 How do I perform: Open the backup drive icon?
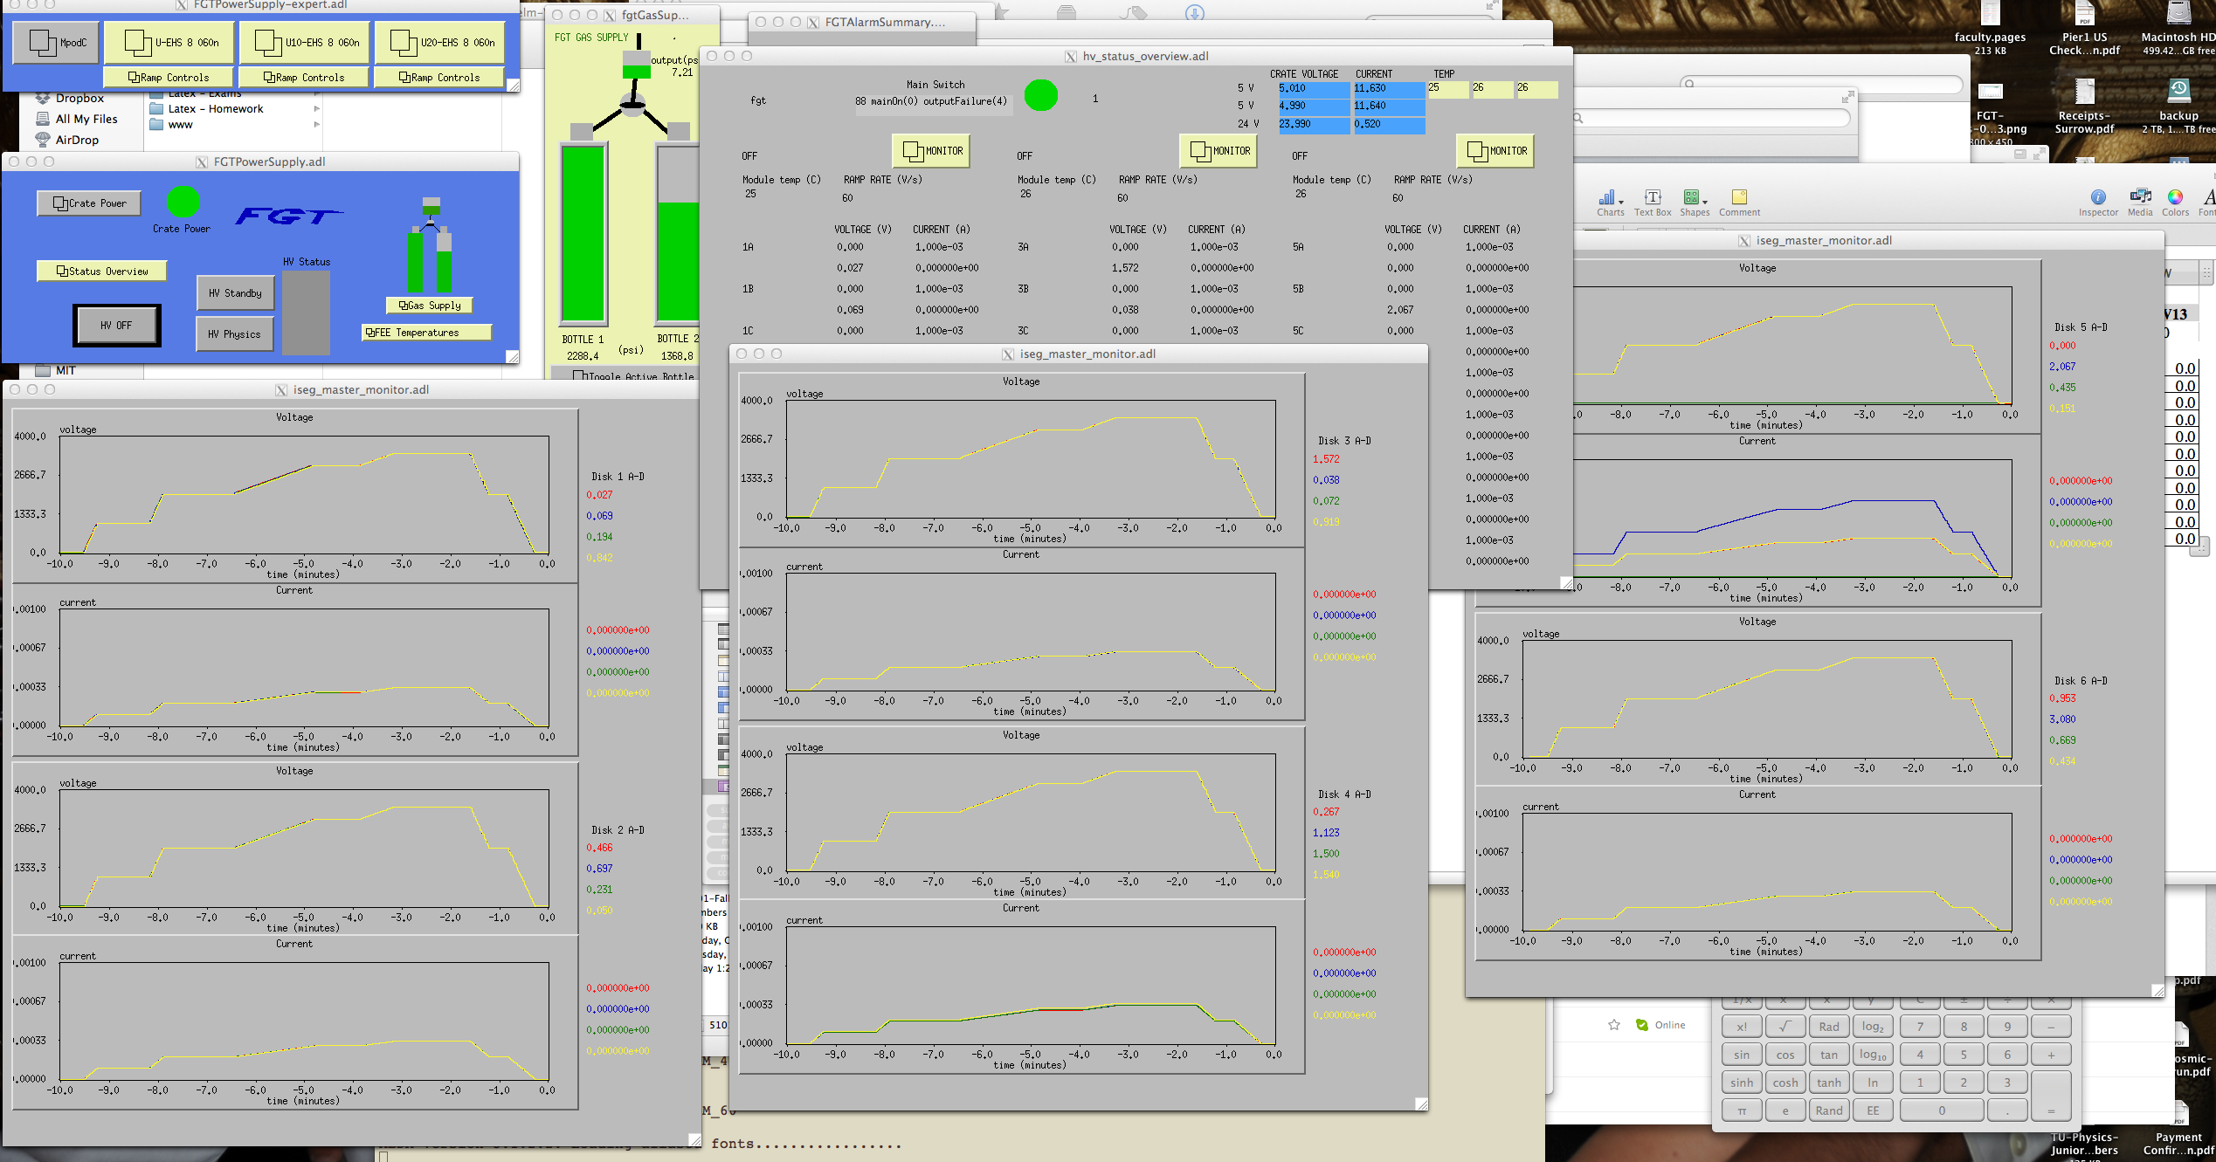(2178, 107)
